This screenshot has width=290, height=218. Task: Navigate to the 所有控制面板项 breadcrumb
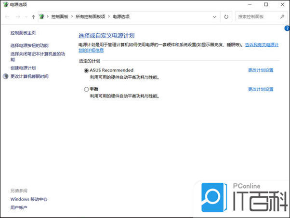point(91,17)
